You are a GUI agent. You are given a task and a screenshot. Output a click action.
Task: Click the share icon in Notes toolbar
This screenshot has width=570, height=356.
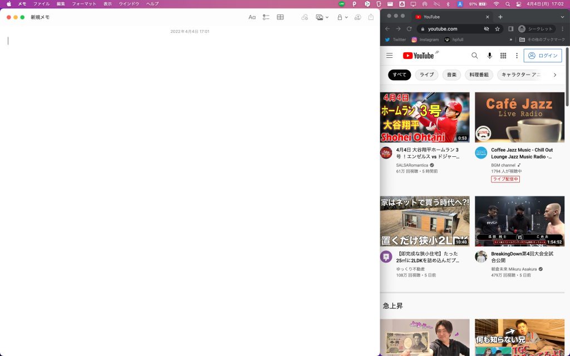tap(370, 17)
